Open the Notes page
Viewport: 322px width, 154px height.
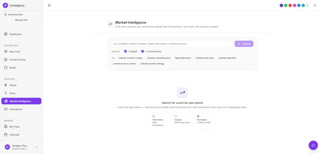coord(21,68)
